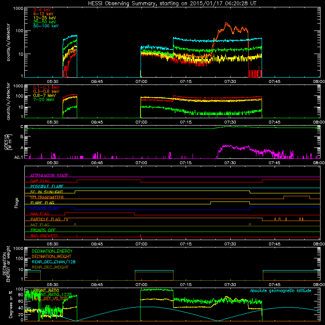Viewport: 325px width, 325px height.
Task: Click the flare peak in the top count-rate plot
Action: pos(226,23)
